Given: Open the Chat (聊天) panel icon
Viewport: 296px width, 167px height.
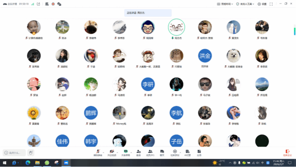Looking at the screenshot, I should click(x=162, y=152).
